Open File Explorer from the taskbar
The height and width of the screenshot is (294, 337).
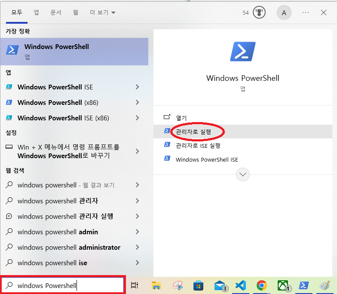click(156, 285)
